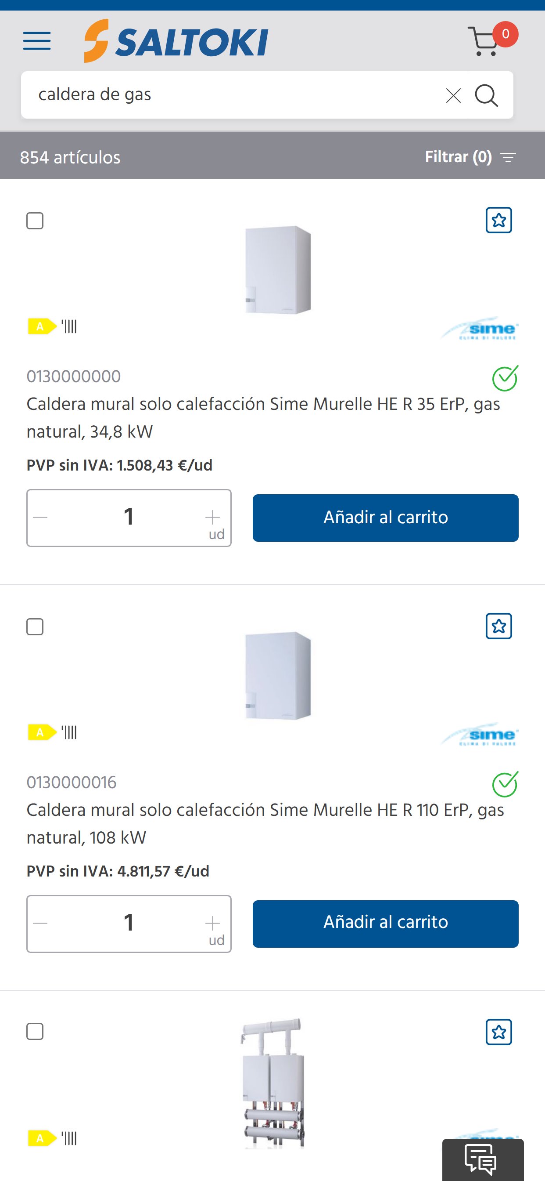Select the checkbox for product 0130000016

[x=35, y=627]
